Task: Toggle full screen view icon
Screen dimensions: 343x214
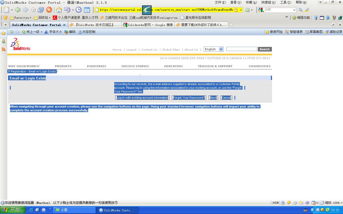Action: pyautogui.click(x=87, y=10)
